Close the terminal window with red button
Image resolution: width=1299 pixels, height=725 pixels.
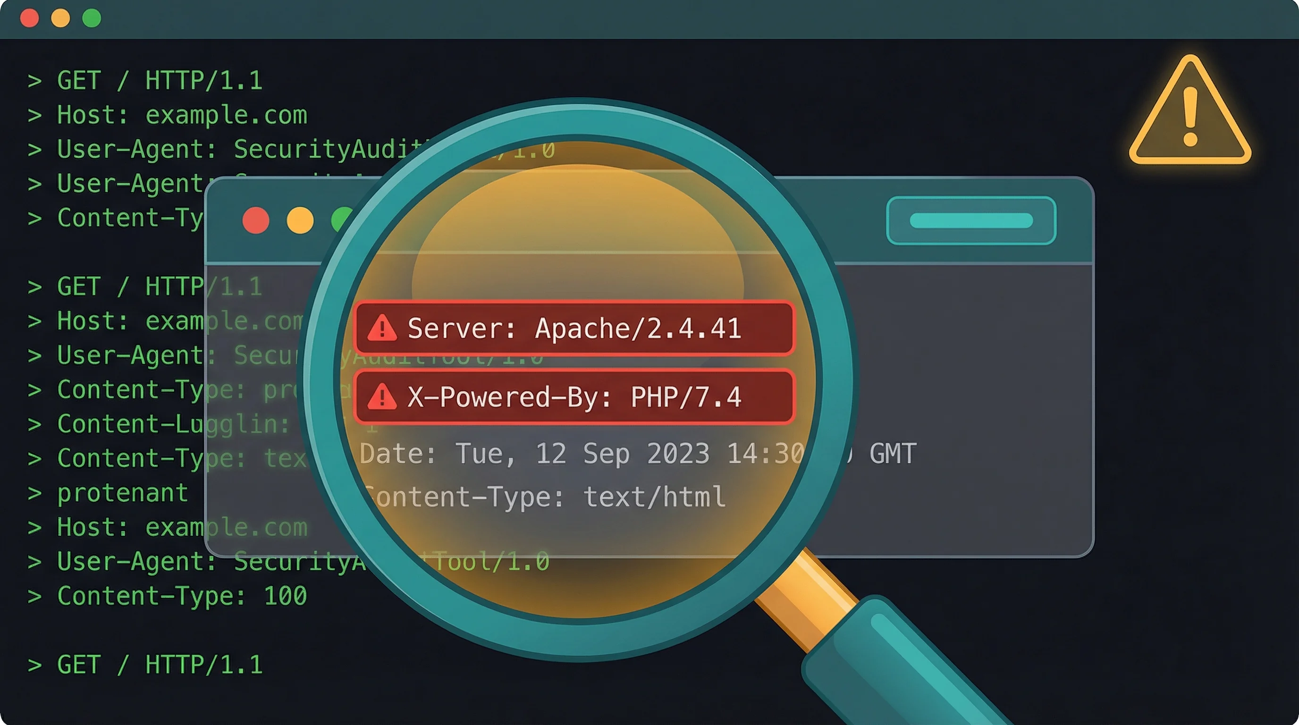tap(29, 18)
